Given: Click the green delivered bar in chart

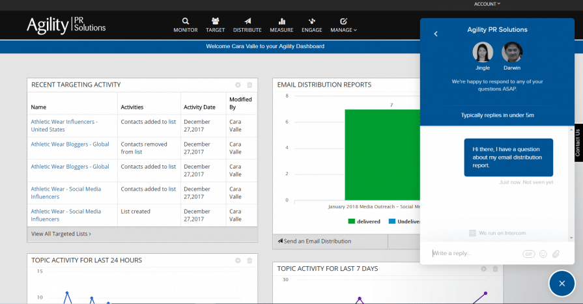Looking at the screenshot, I should point(382,154).
